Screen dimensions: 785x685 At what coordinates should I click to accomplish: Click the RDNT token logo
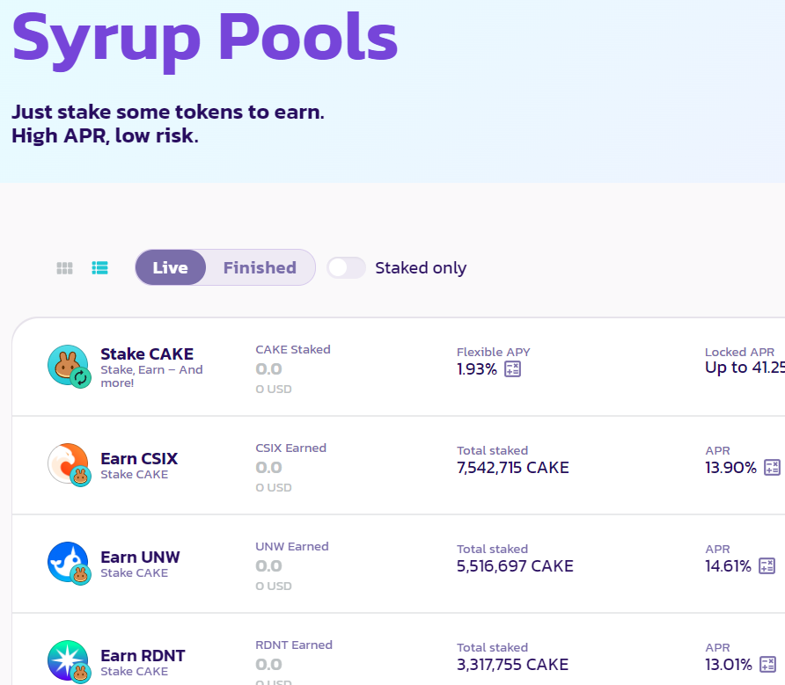click(68, 661)
